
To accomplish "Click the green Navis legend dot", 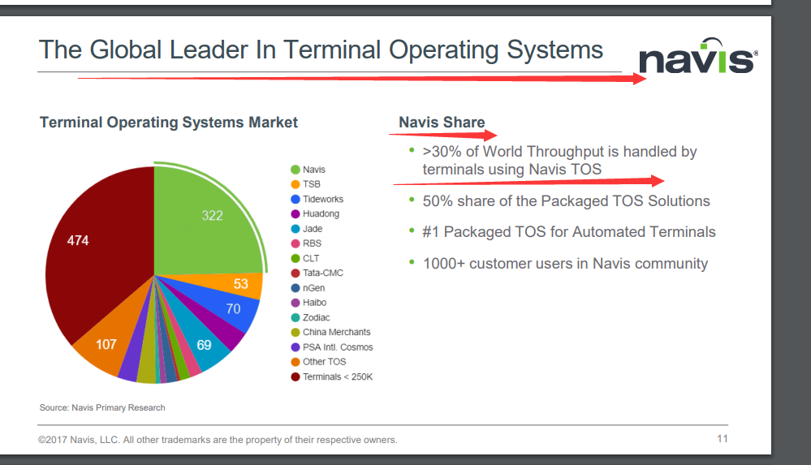I will point(296,170).
